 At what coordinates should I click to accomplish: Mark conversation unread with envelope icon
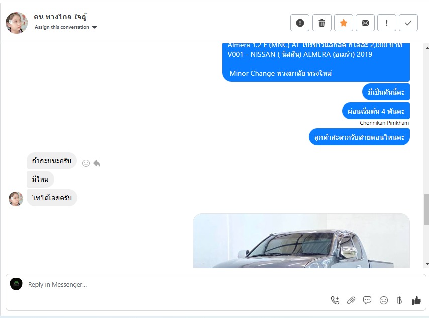coord(365,23)
